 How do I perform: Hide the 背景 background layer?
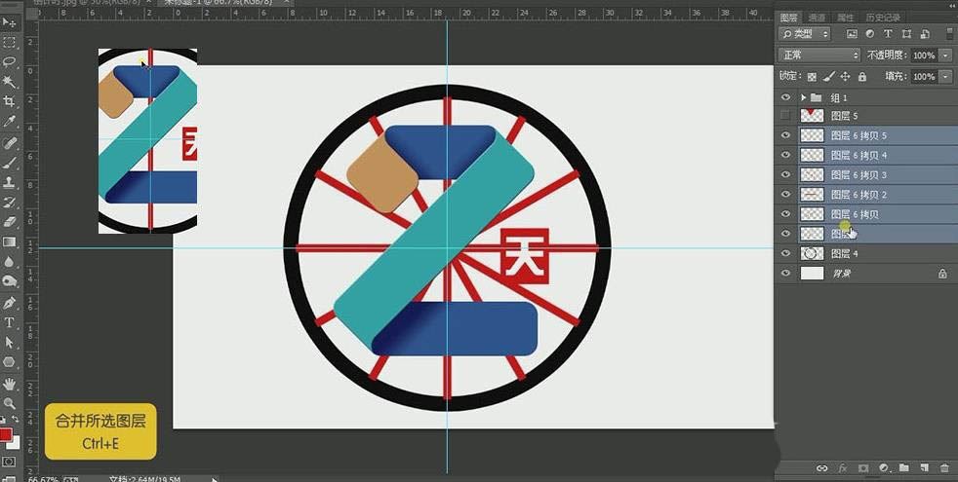[786, 274]
